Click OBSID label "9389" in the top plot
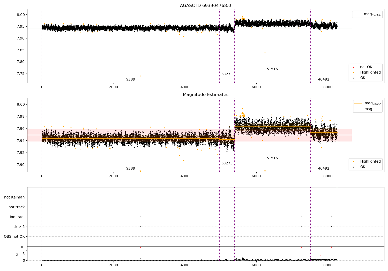The width and height of the screenshot is (388, 271). [x=131, y=79]
